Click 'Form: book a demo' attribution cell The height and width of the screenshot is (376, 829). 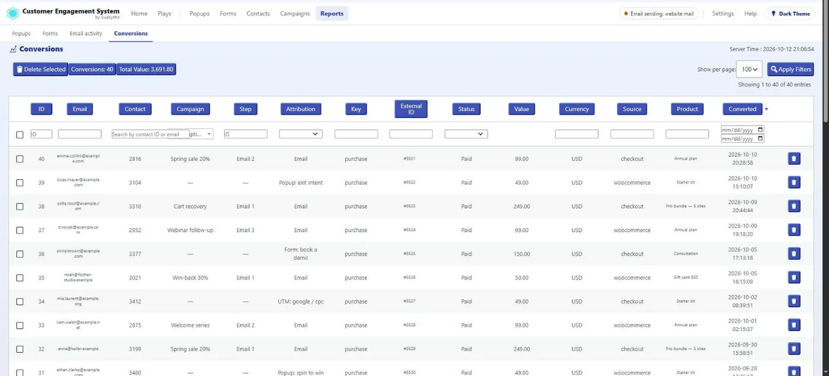click(301, 253)
